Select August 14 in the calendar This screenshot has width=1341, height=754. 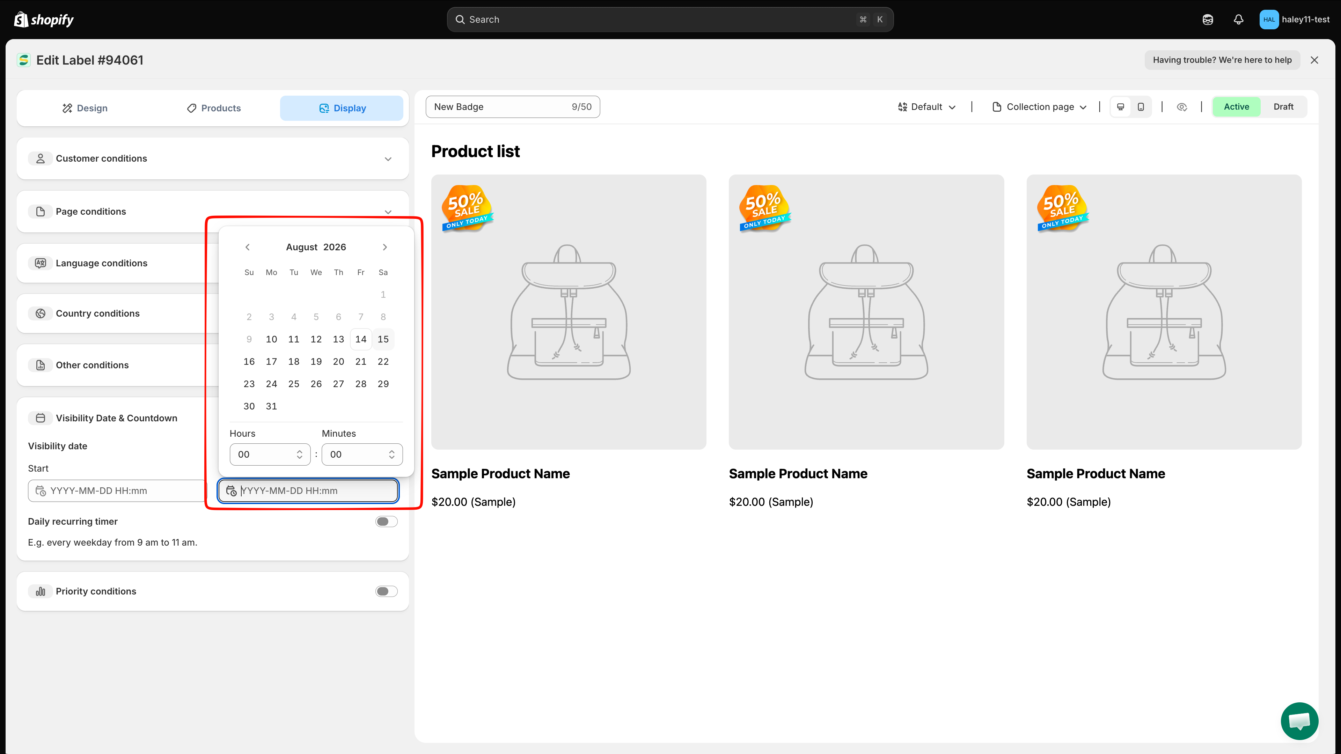361,339
